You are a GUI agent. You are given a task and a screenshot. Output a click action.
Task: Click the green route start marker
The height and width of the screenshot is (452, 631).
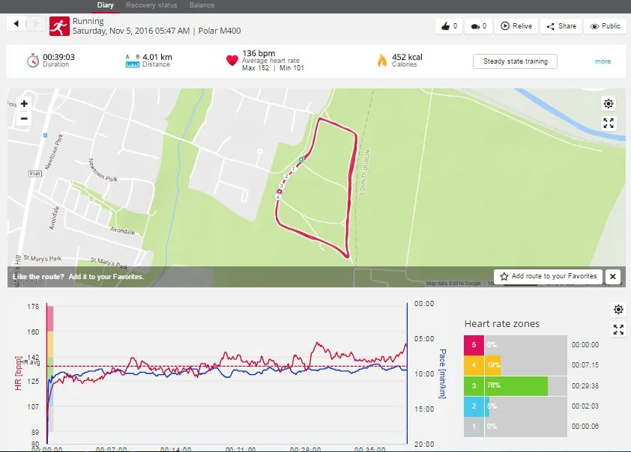point(301,159)
